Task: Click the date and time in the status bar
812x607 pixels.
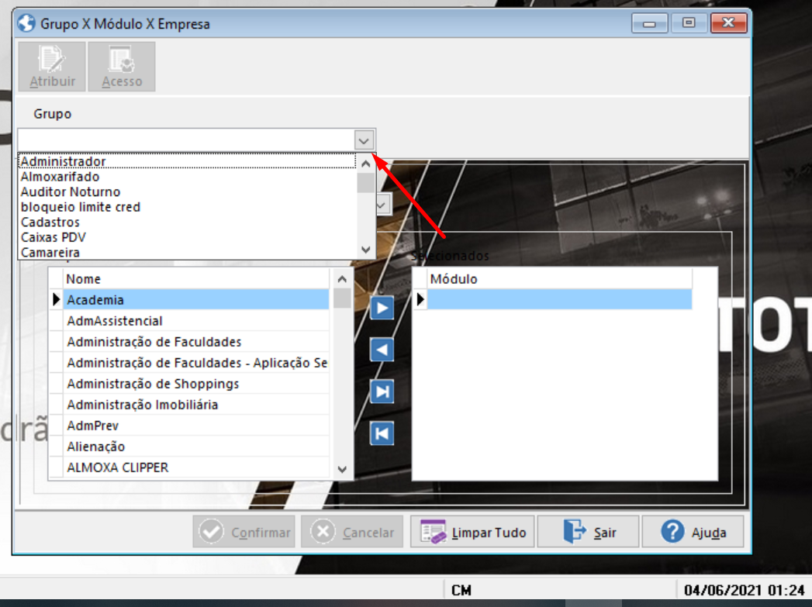Action: coord(745,591)
